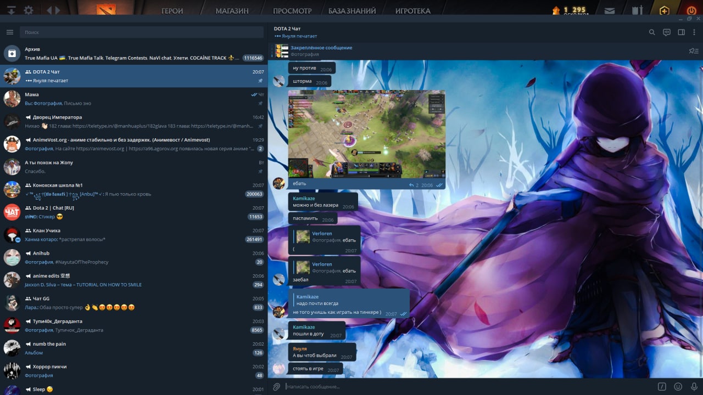The height and width of the screenshot is (395, 703).
Task: Open the emoji picker smiley icon
Action: [x=678, y=387]
